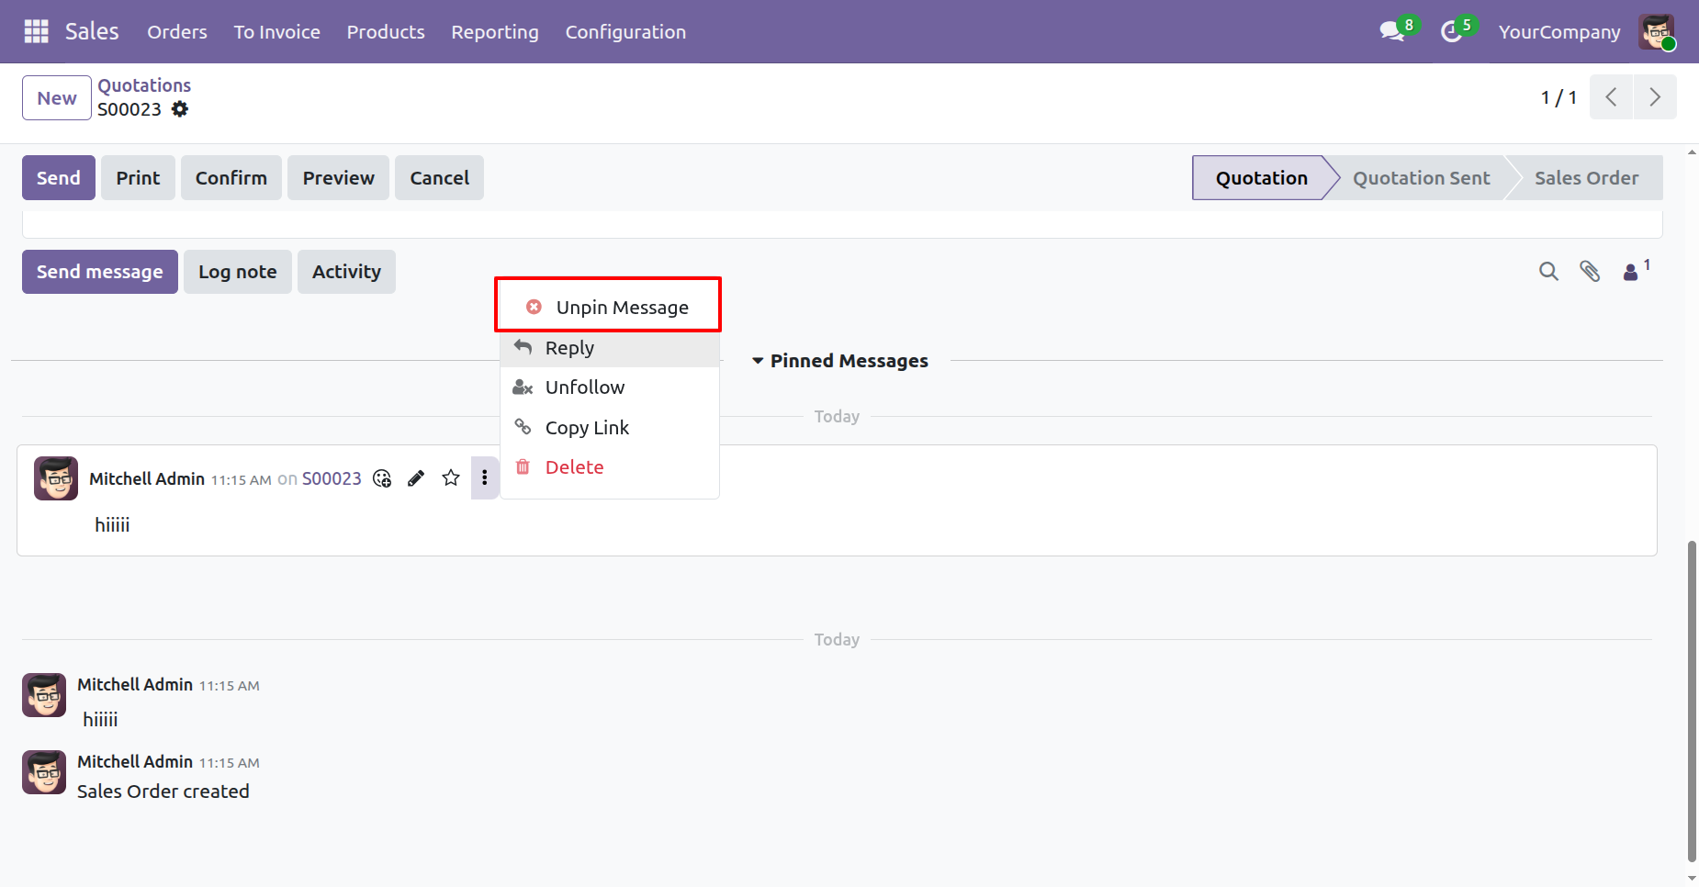Open the Reporting menu

(x=494, y=32)
